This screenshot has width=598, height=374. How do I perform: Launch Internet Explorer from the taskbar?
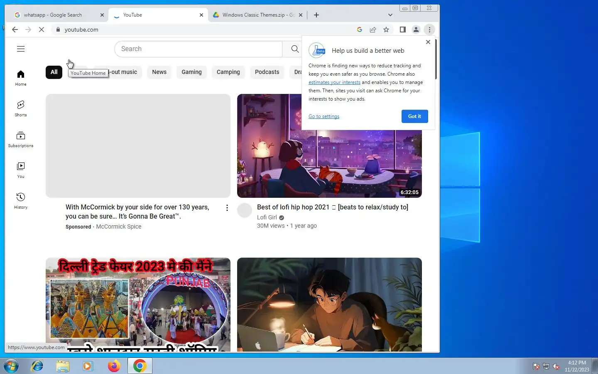(x=37, y=366)
